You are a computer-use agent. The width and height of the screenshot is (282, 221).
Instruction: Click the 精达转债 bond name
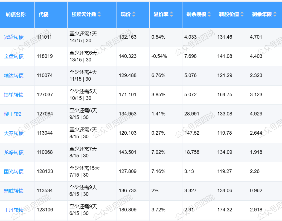pos(14,75)
